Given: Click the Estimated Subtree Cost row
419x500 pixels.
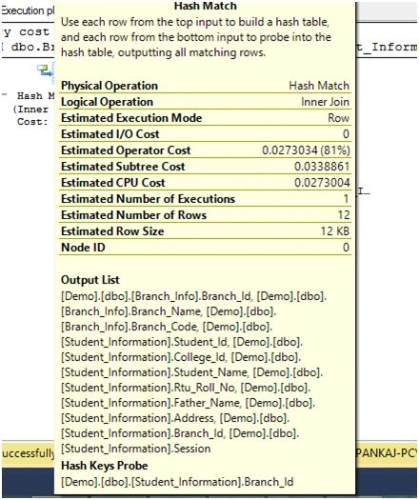Looking at the screenshot, I should coord(206,167).
